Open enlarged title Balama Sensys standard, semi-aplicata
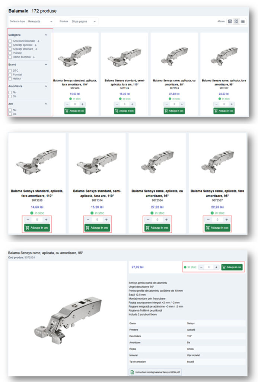The image size is (258, 382). click(x=97, y=193)
